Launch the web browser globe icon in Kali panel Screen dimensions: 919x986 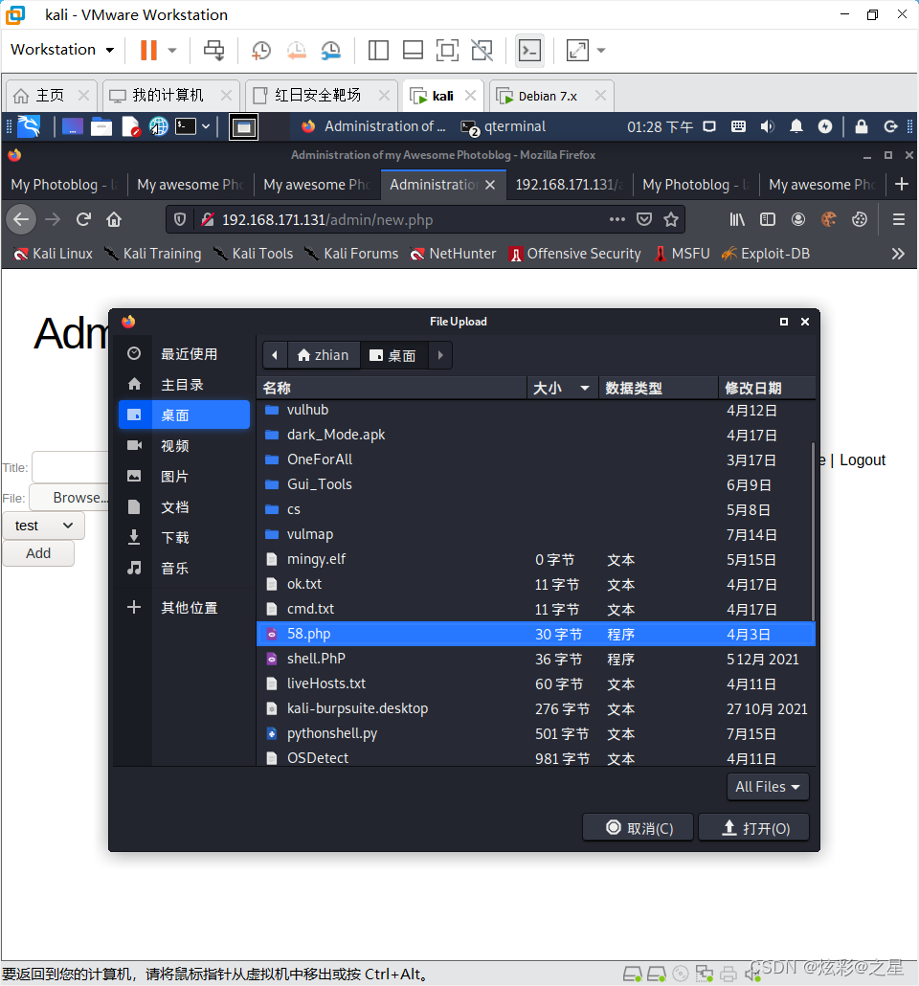click(x=159, y=126)
